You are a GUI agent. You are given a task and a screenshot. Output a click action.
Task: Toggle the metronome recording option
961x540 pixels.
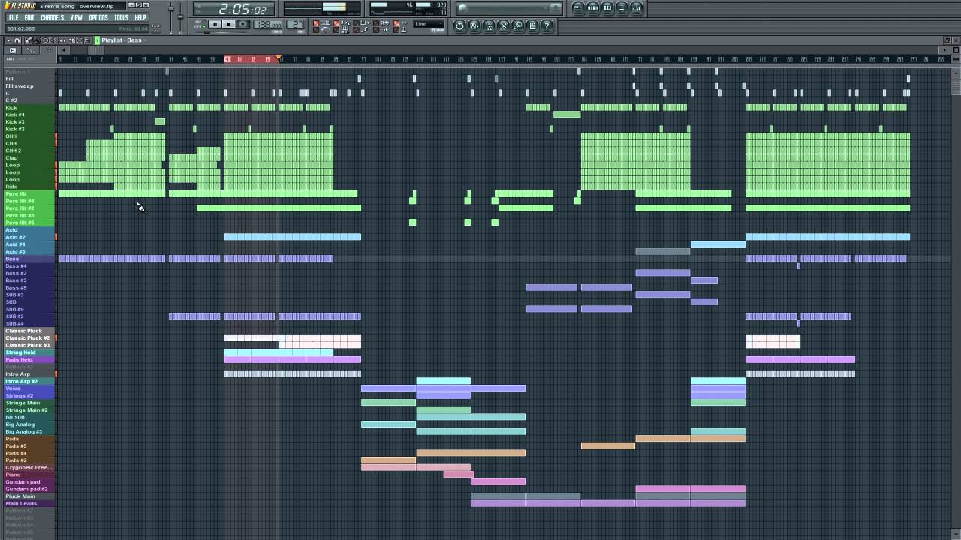321,30
